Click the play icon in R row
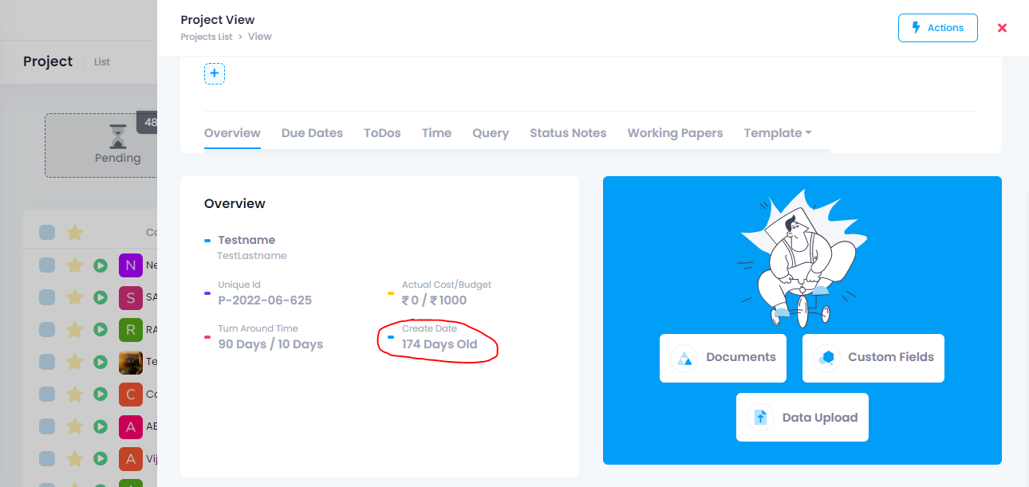 101,329
